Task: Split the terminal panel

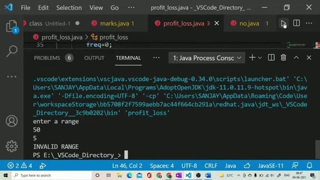Action: pos(271,57)
